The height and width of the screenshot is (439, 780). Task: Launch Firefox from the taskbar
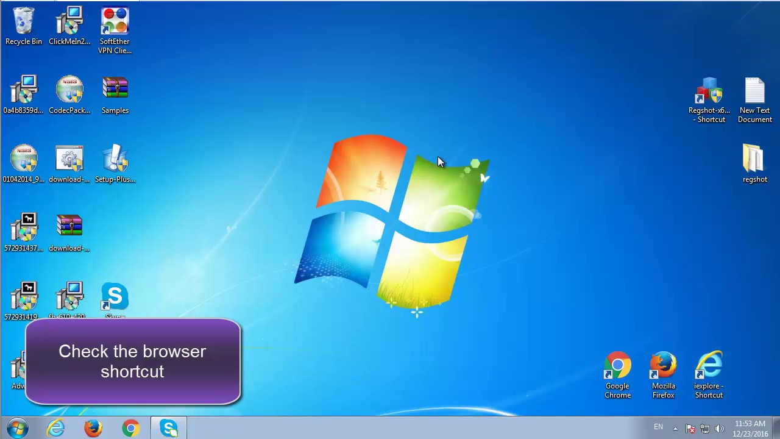click(93, 428)
